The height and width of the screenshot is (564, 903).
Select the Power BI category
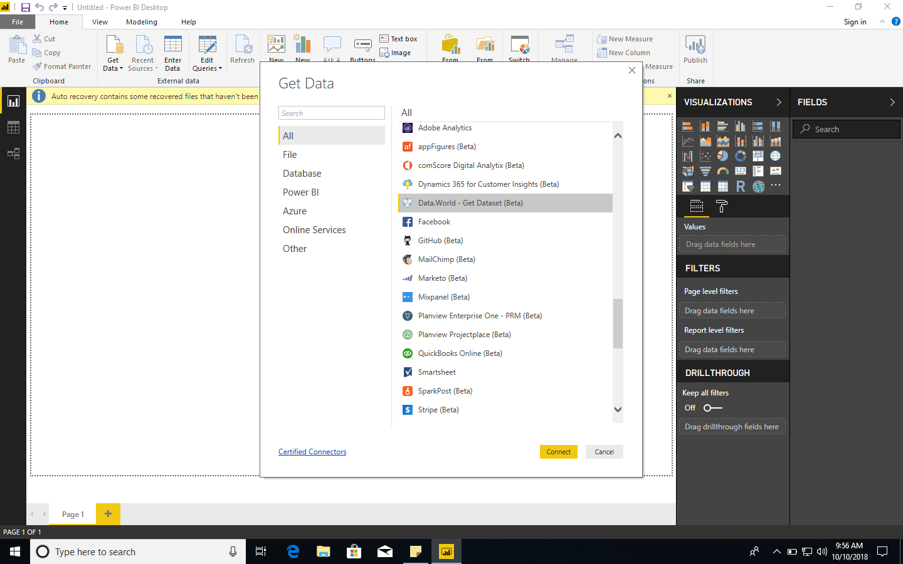tap(332, 192)
